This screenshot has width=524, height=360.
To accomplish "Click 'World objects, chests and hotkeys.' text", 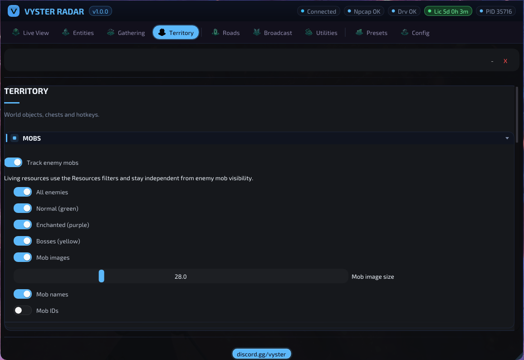I will (x=52, y=115).
